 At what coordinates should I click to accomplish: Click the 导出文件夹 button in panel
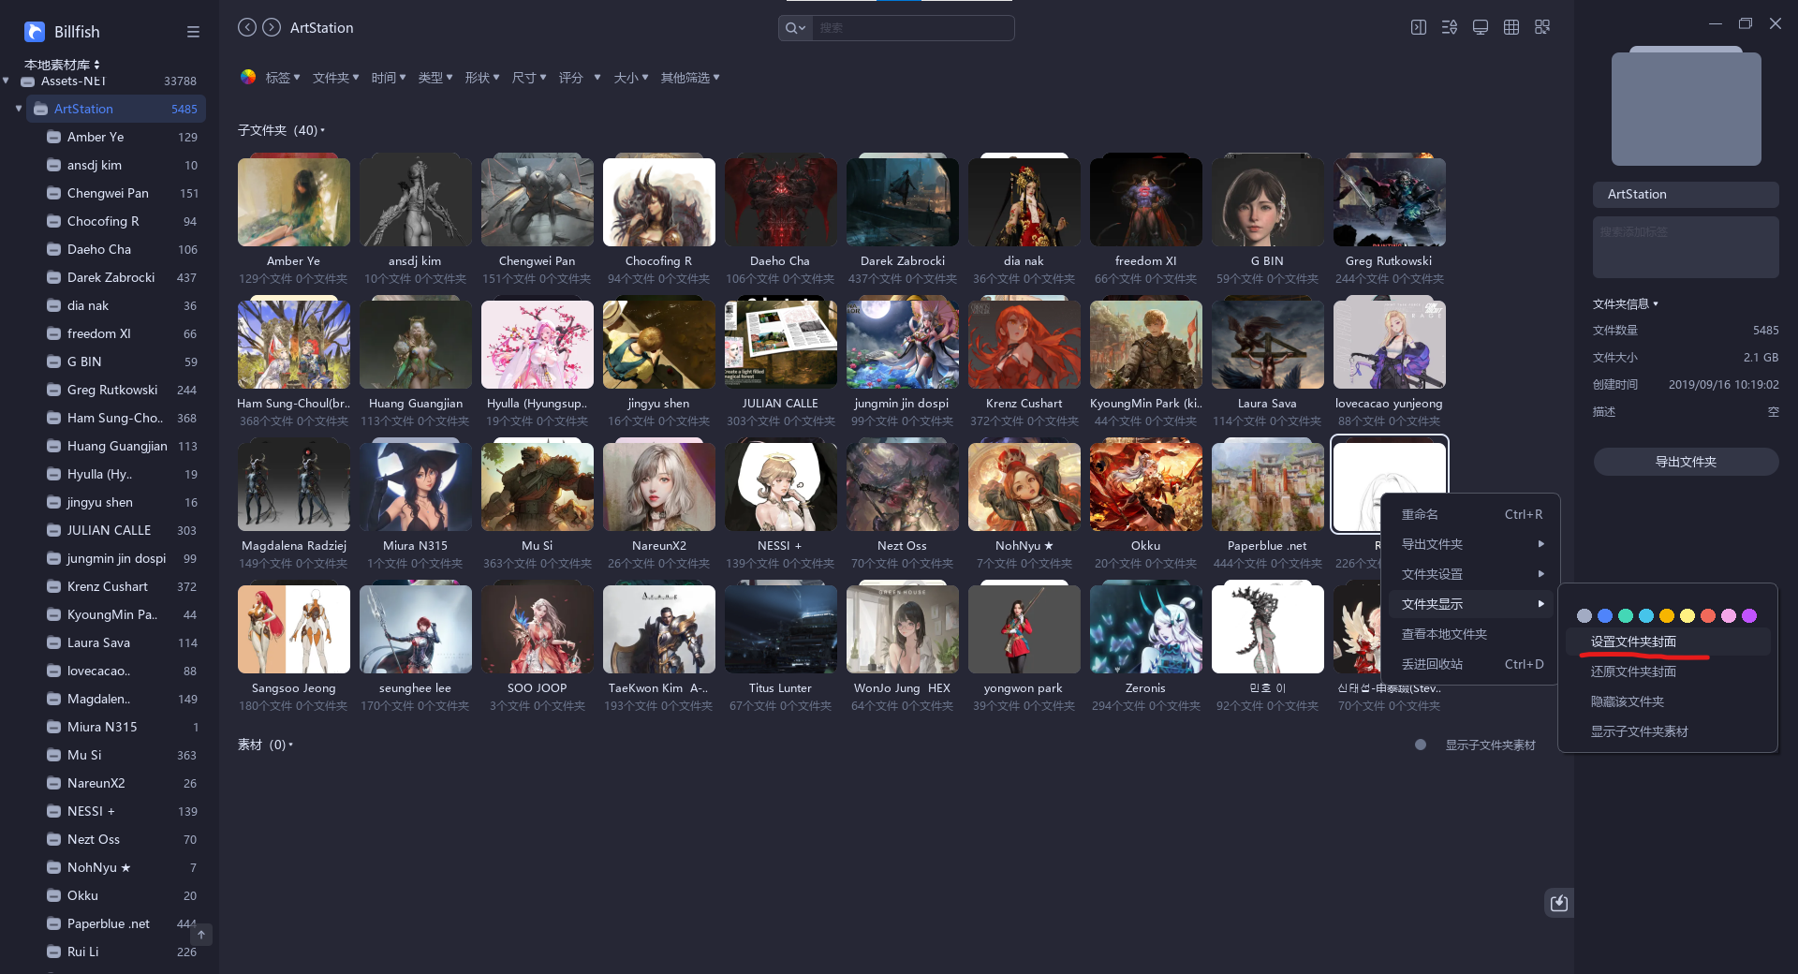pos(1686,462)
